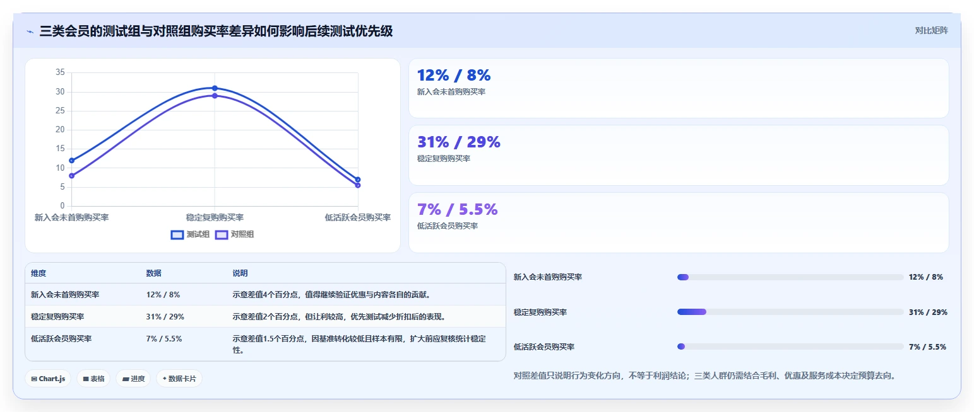Click the 说明 column header

click(241, 273)
